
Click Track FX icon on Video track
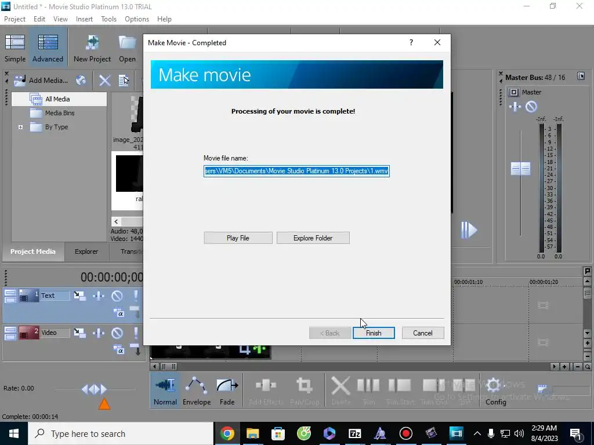coord(99,333)
